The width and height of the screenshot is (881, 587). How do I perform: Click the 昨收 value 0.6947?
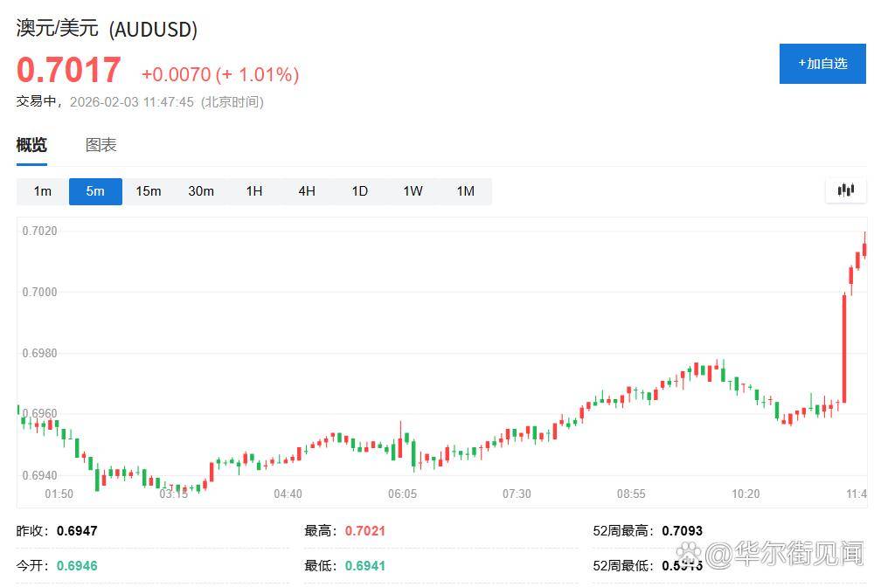point(76,530)
